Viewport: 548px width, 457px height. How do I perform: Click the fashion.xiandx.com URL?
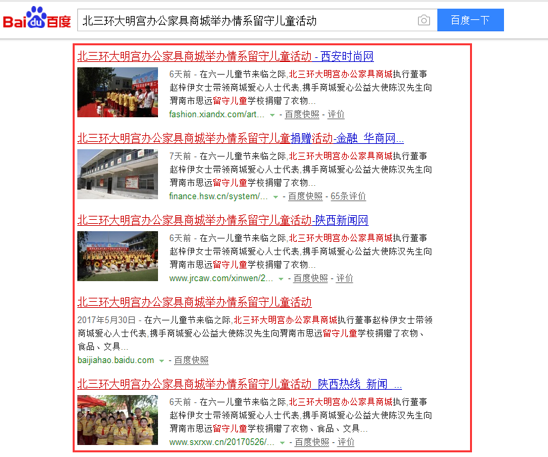217,114
